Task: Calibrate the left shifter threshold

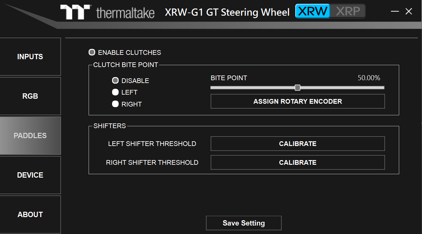Action: coord(297,143)
